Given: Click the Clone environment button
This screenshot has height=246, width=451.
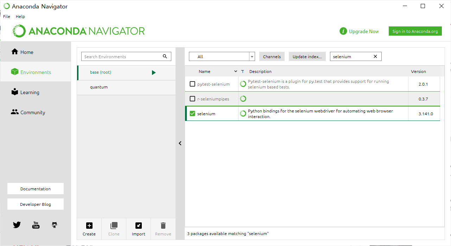Looking at the screenshot, I should click(114, 229).
